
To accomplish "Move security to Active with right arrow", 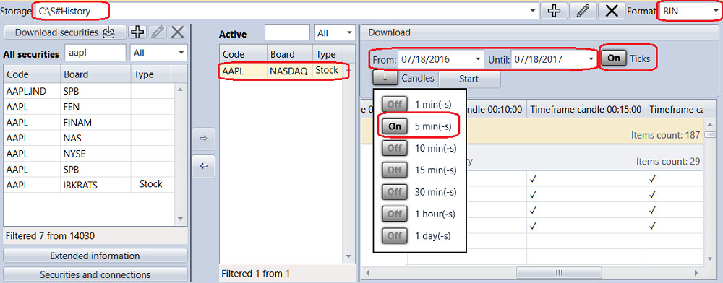I will (x=204, y=139).
